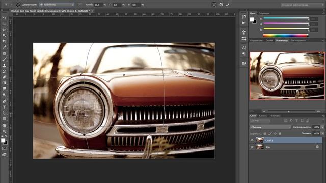Open the layer blend mode dropdown
Screen dimensions: 326x183
tap(270, 127)
